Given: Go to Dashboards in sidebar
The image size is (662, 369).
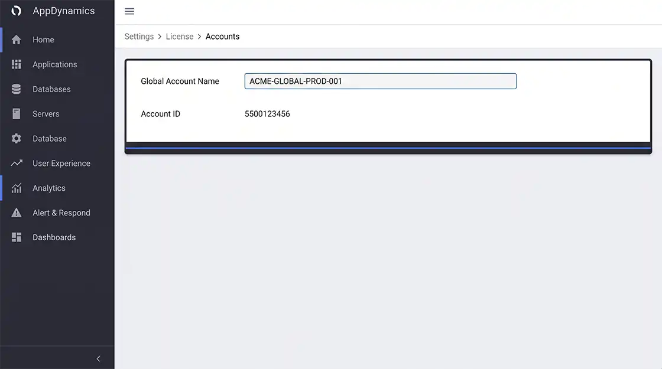Looking at the screenshot, I should point(57,237).
